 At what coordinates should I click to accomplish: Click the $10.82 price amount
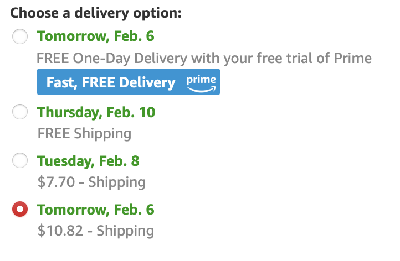click(59, 231)
